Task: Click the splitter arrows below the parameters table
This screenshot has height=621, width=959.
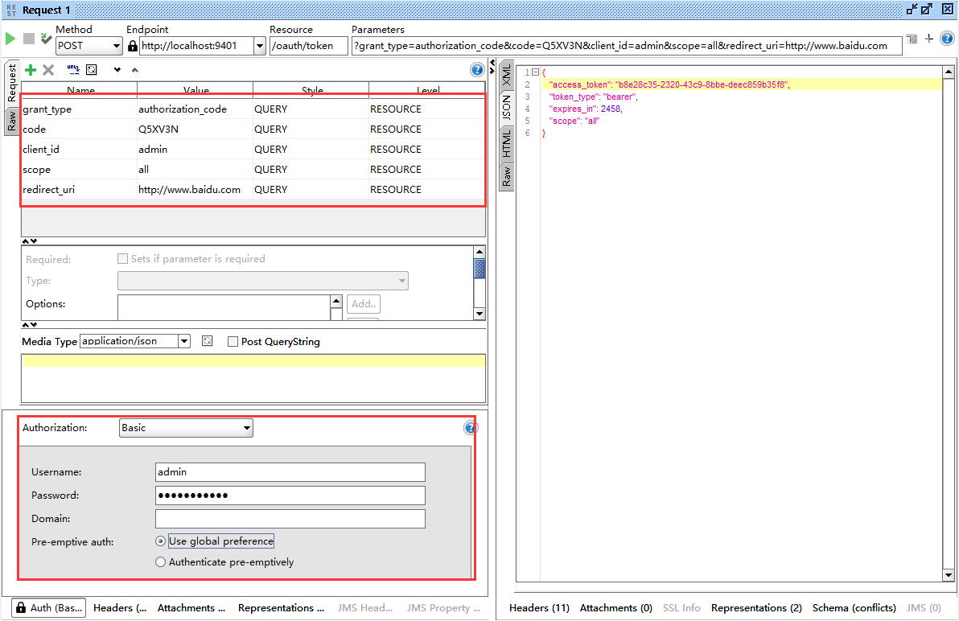Action: pyautogui.click(x=29, y=241)
